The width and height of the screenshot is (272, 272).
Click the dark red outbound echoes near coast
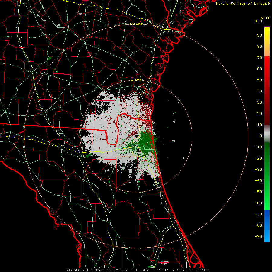coord(146,111)
